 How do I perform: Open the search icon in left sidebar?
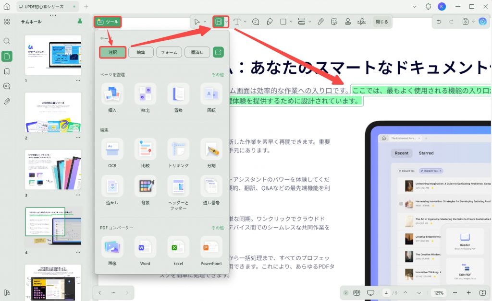click(7, 41)
